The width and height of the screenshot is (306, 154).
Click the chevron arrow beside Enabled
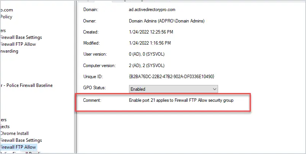pyautogui.click(x=215, y=89)
